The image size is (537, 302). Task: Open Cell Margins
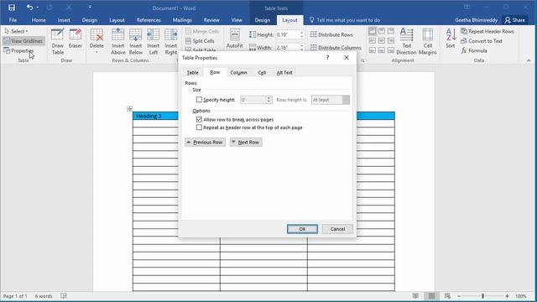point(427,41)
